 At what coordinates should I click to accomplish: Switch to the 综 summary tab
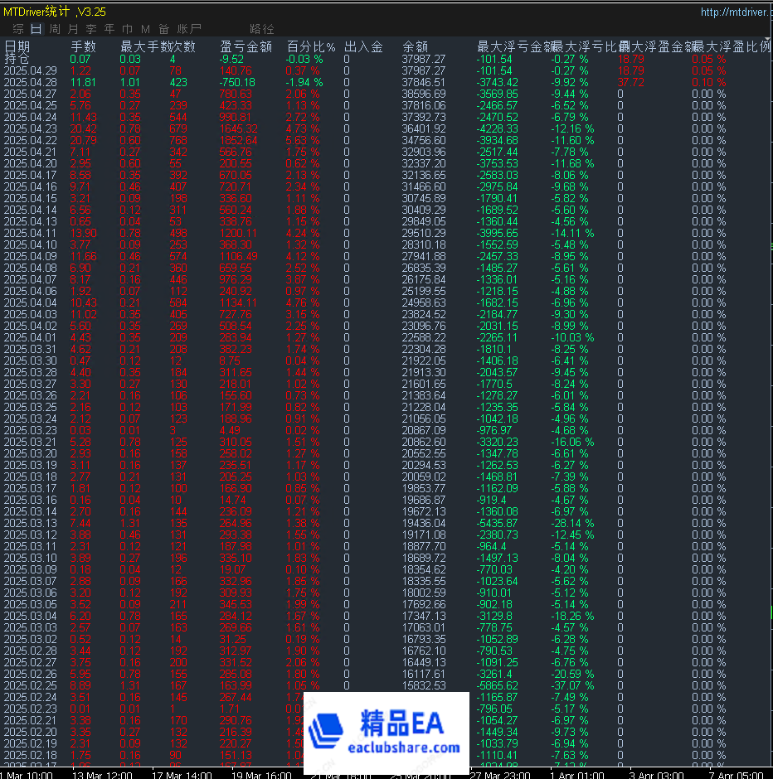(x=18, y=29)
